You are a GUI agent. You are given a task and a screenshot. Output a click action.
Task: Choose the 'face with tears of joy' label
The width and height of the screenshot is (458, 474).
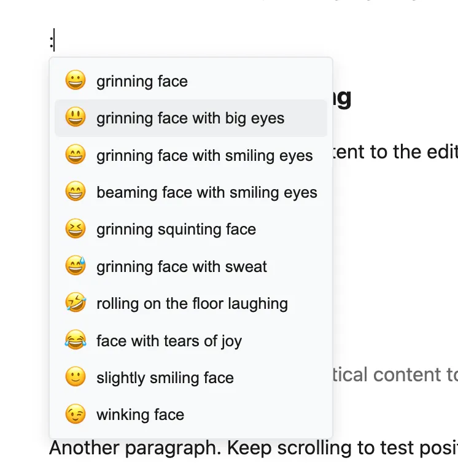pyautogui.click(x=169, y=341)
